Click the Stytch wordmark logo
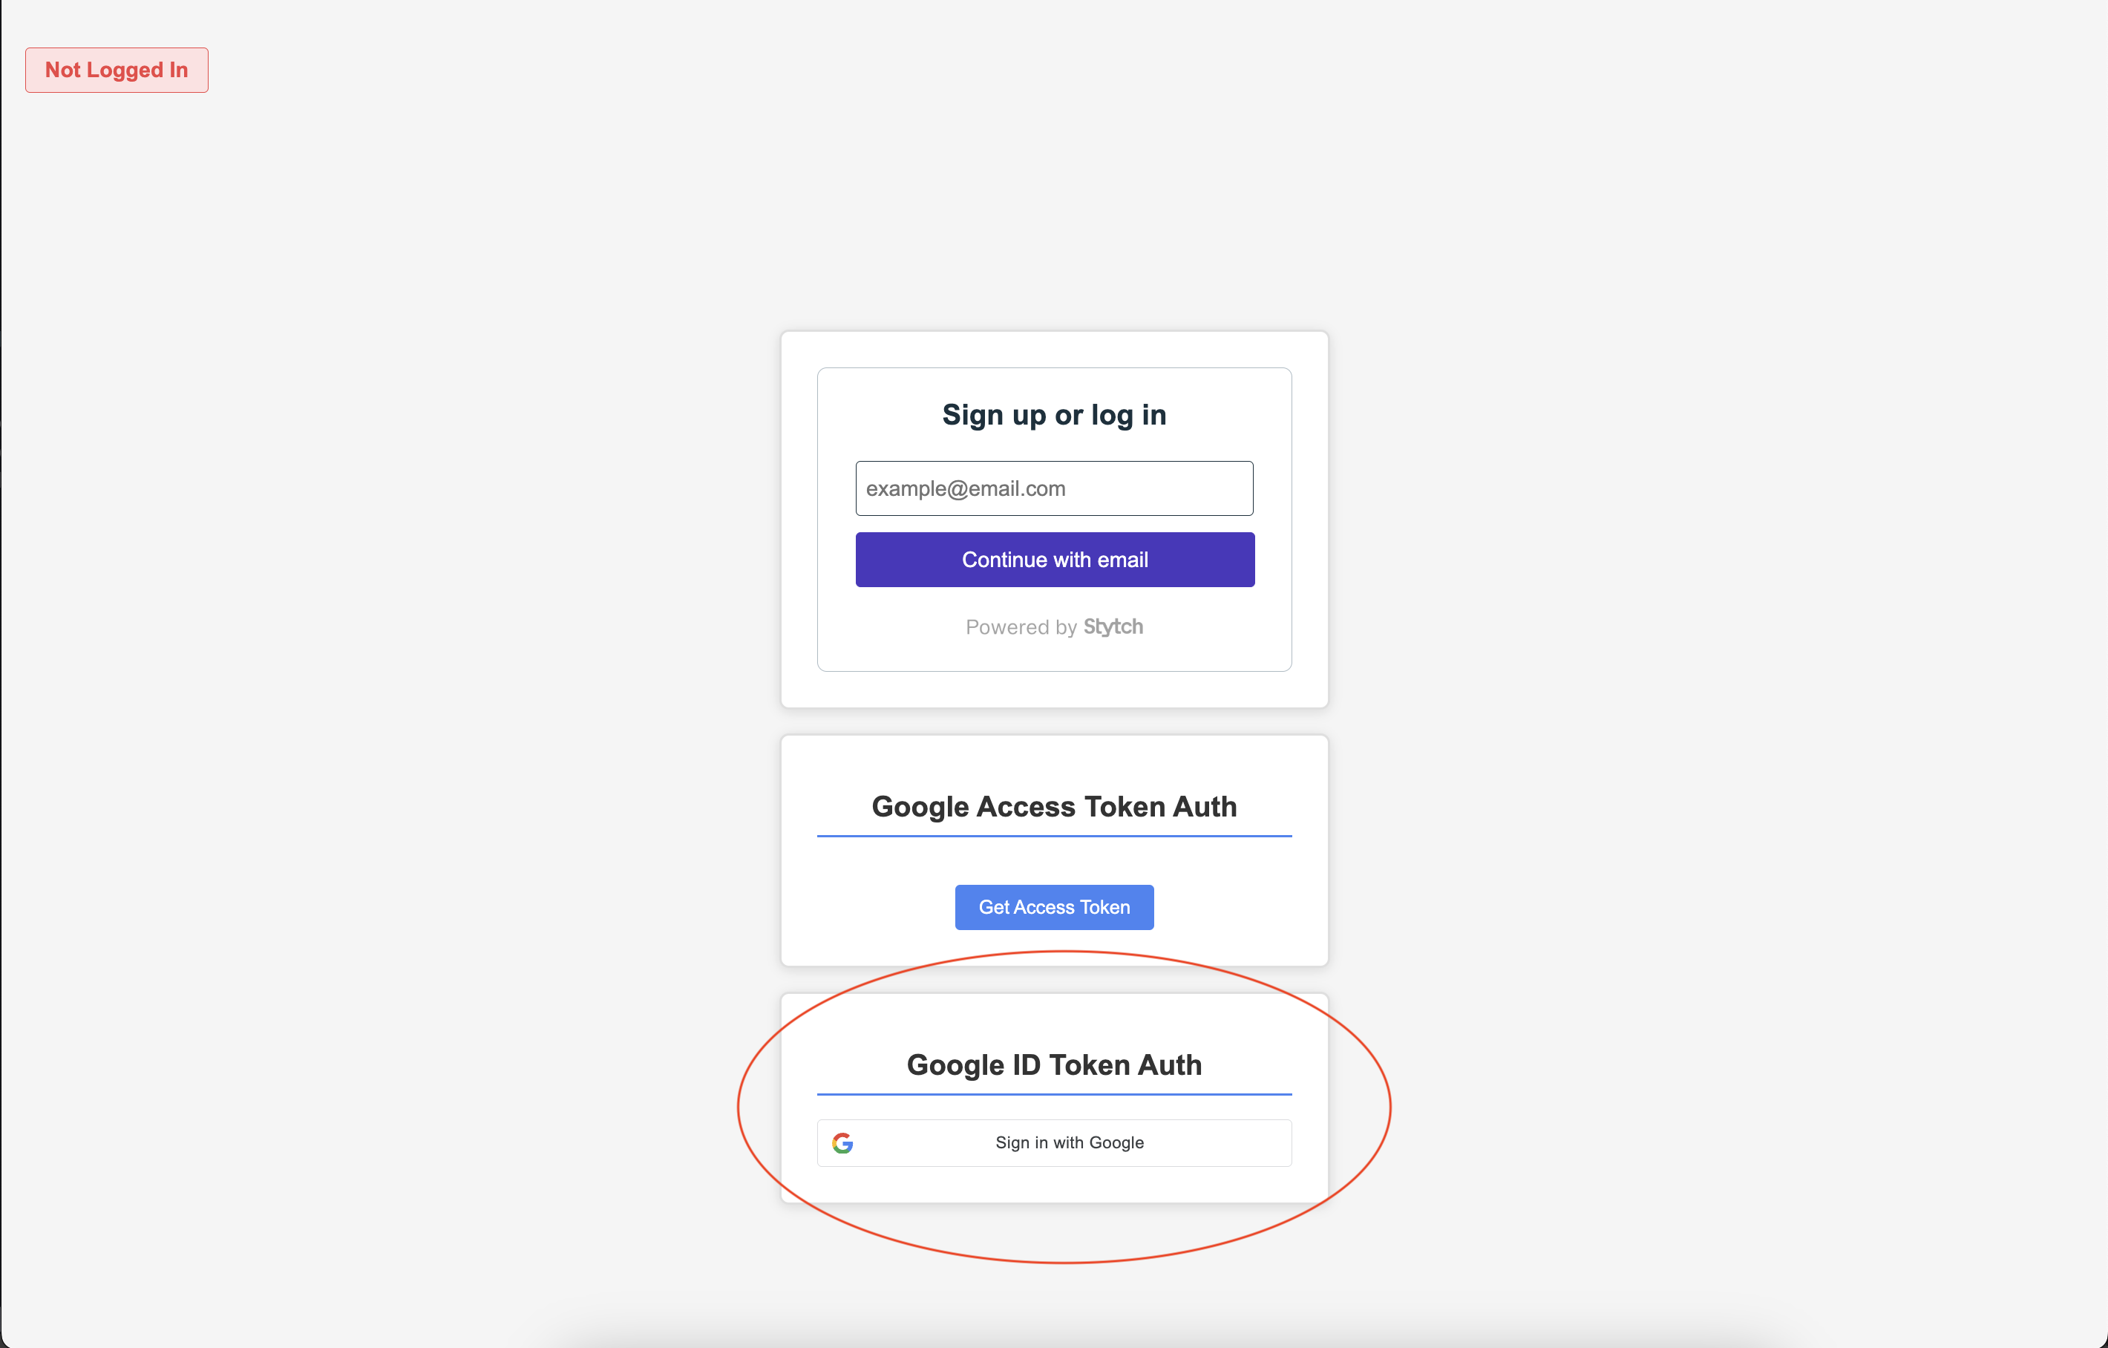The width and height of the screenshot is (2108, 1348). click(x=1113, y=626)
